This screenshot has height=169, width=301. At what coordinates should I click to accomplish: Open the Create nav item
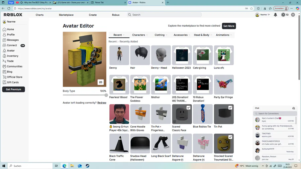93,15
